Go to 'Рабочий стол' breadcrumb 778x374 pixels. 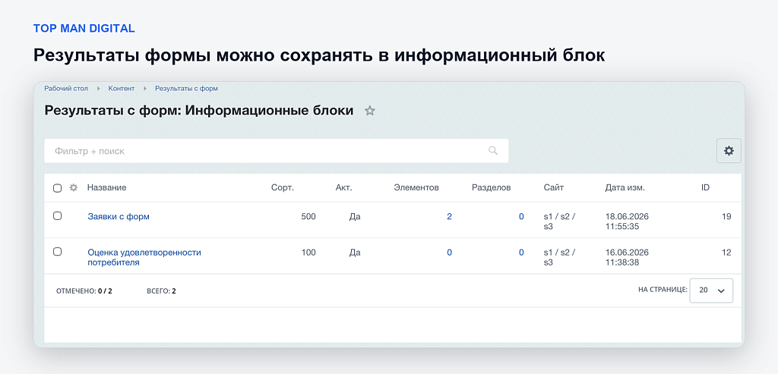pyautogui.click(x=66, y=88)
